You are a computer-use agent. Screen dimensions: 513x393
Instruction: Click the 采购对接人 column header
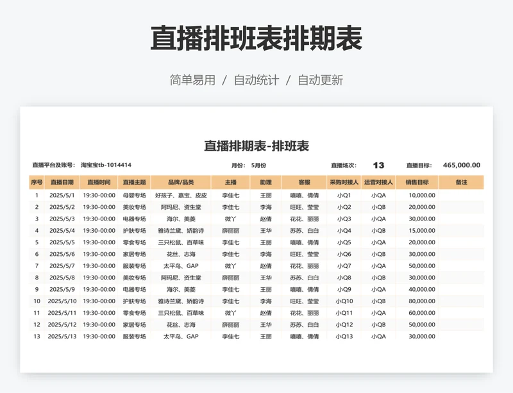pos(344,182)
